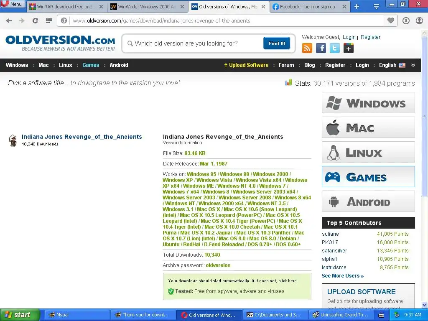Open the browser user profile icon
The width and height of the screenshot is (428, 321).
pos(419,20)
